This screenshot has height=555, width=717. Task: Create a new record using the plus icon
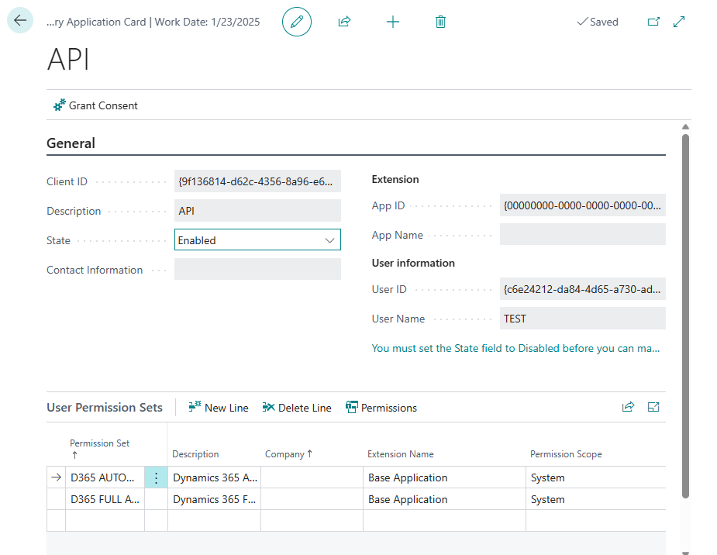[x=393, y=22]
